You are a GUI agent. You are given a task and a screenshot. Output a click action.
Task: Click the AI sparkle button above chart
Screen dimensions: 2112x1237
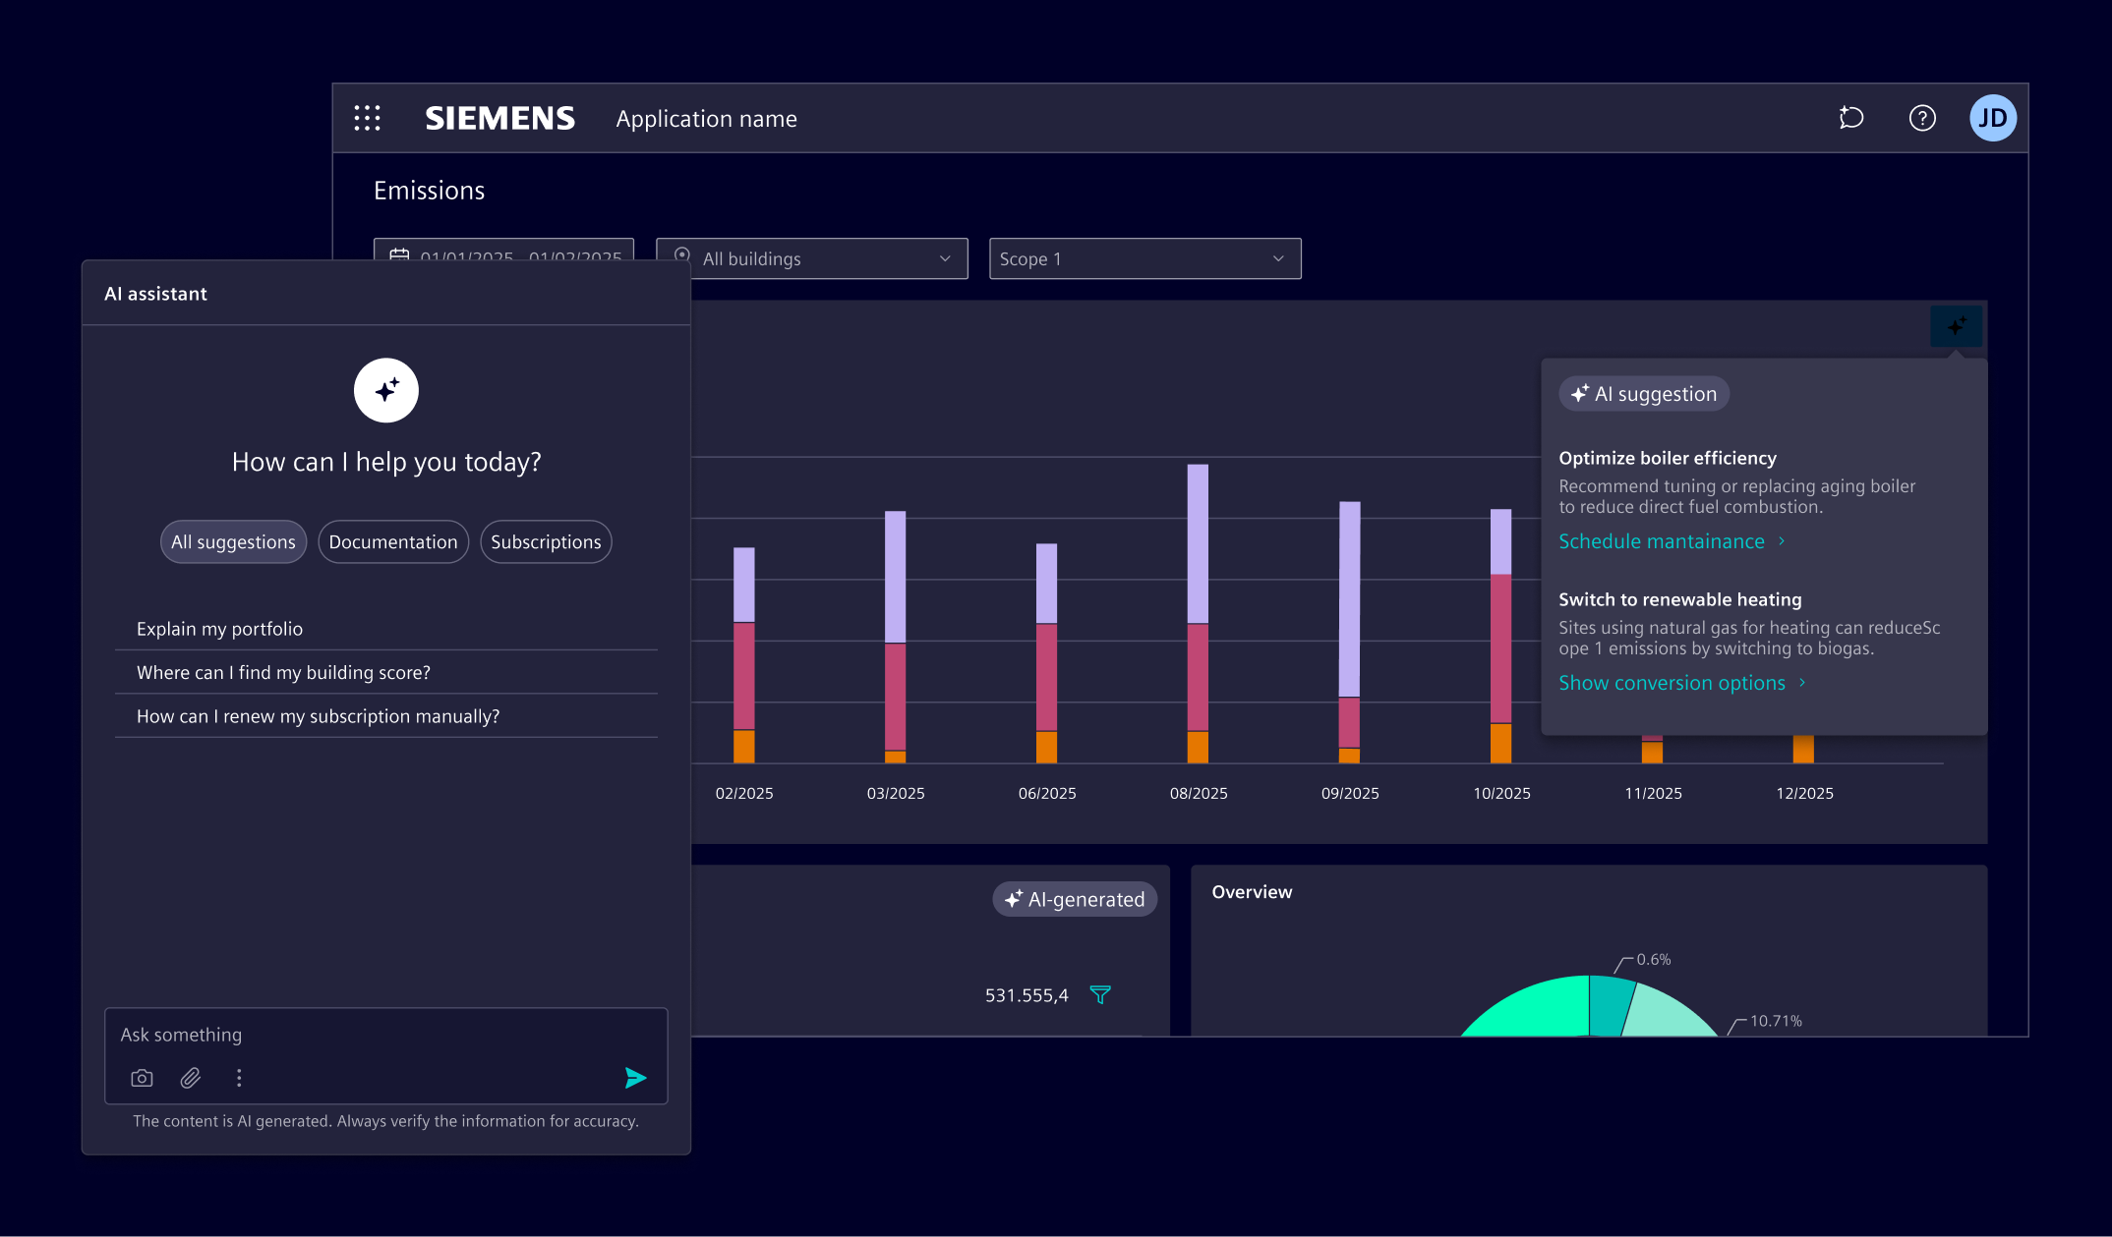[x=1956, y=325]
